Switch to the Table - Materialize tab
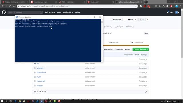Viewport: 183px width, 103px height. (x=72, y=2)
